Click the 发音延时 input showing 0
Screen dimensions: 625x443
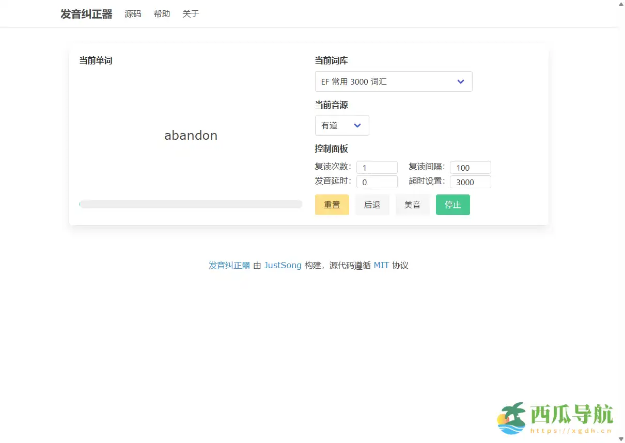[x=377, y=182]
